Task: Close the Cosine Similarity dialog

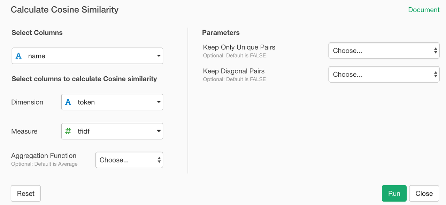Action: click(424, 193)
